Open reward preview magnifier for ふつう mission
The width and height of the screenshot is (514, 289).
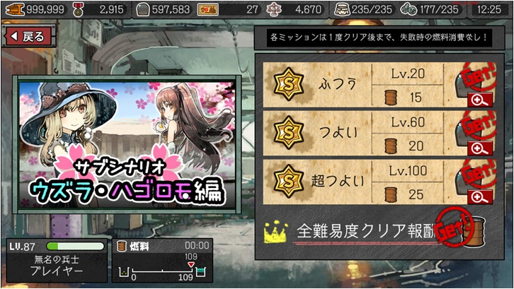pyautogui.click(x=480, y=100)
